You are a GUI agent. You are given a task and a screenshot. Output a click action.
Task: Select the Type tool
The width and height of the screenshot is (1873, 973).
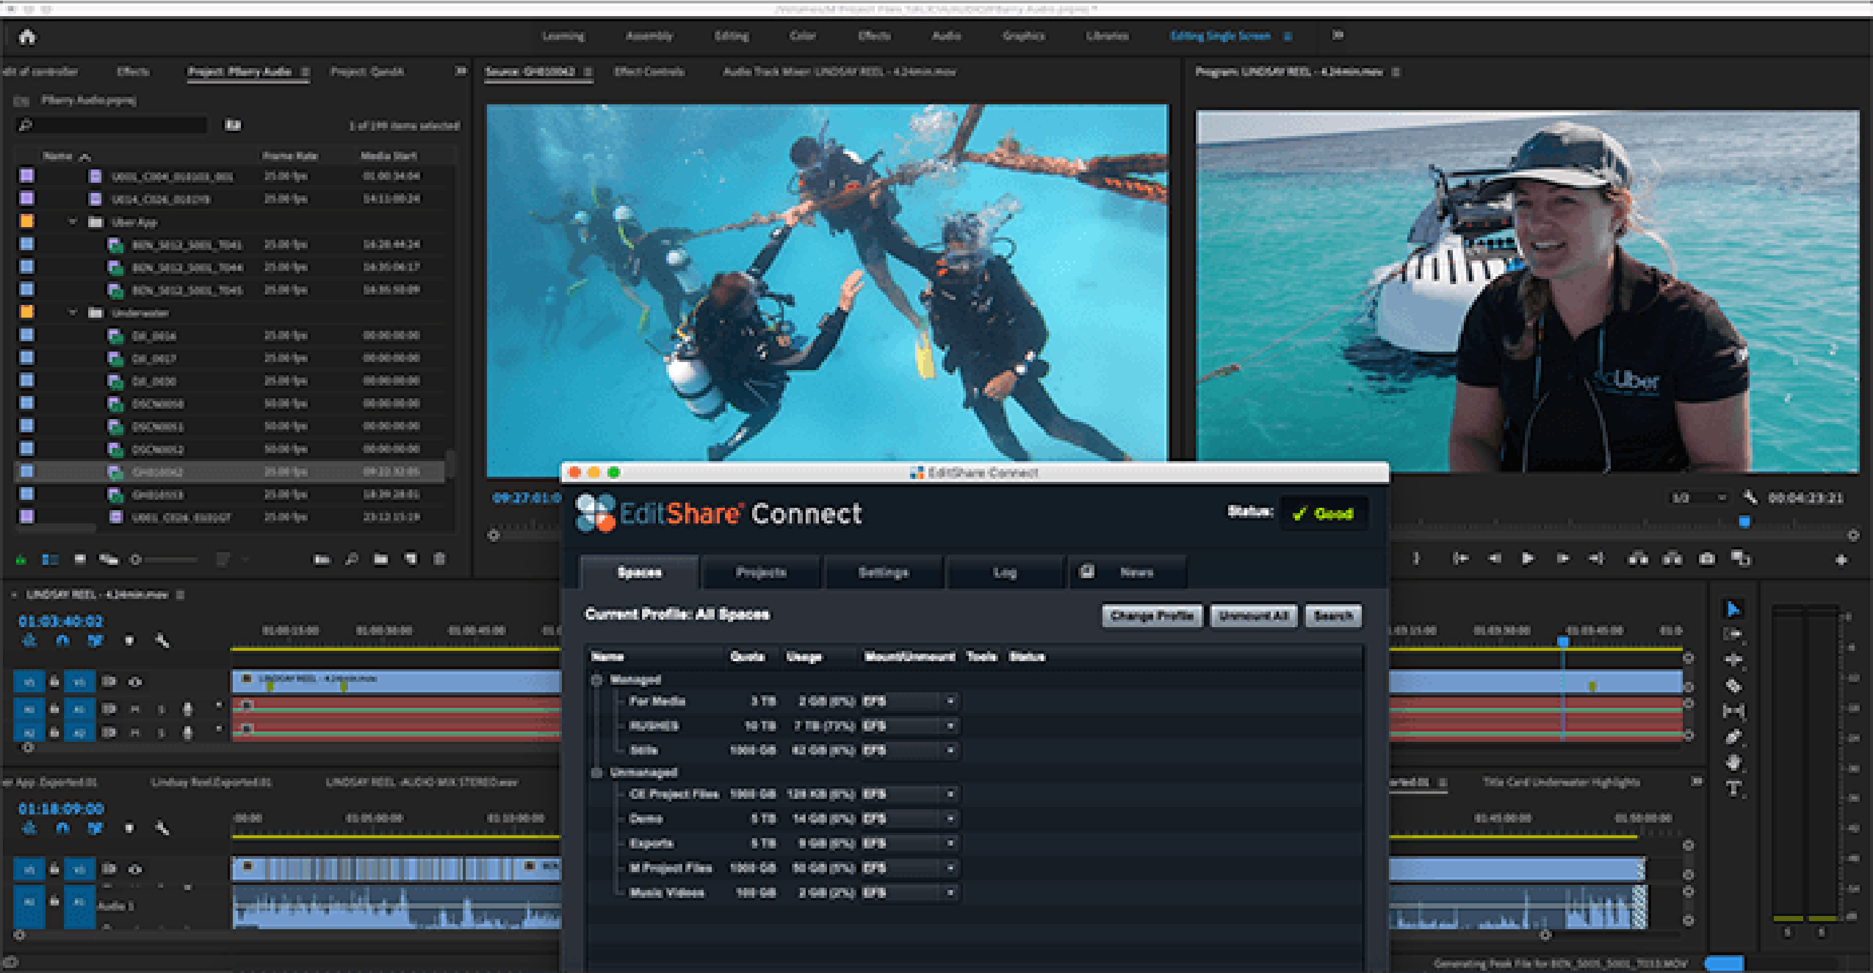pyautogui.click(x=1734, y=789)
